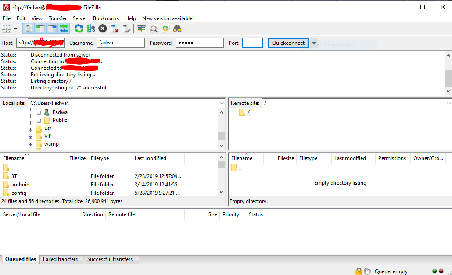This screenshot has height=275, width=452.
Task: Click the green activity indicator light
Action: (x=434, y=271)
